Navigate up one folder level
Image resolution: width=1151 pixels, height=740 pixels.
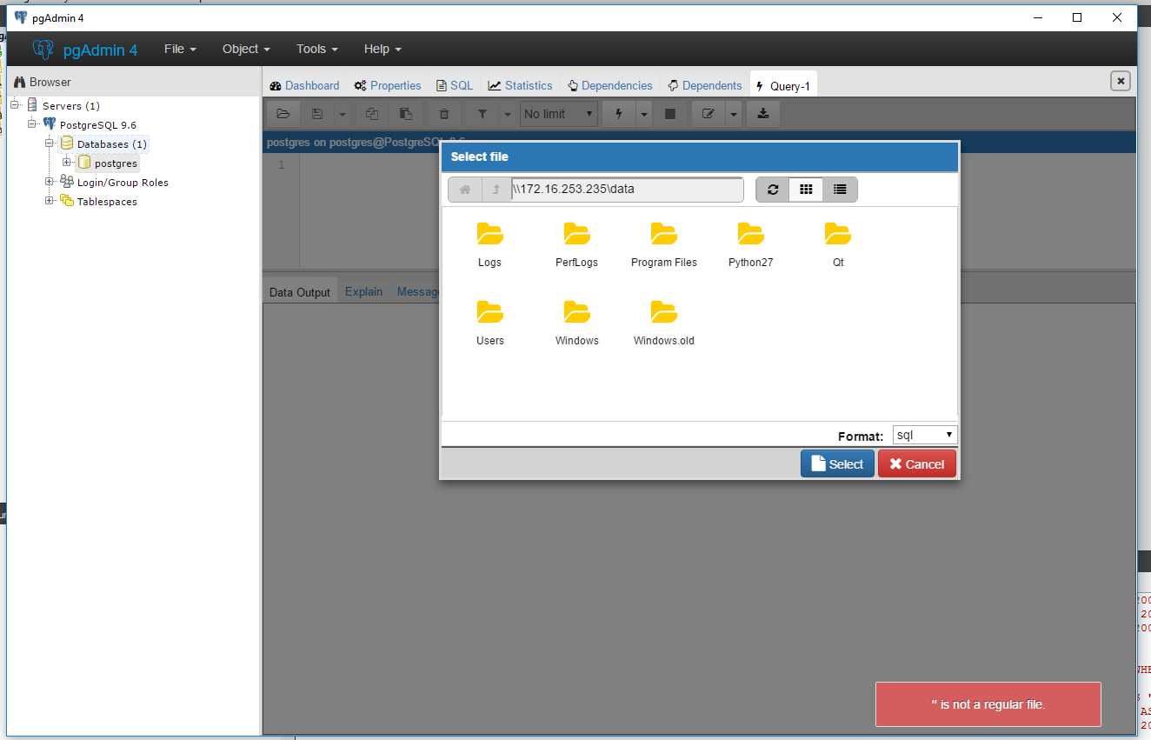click(496, 190)
